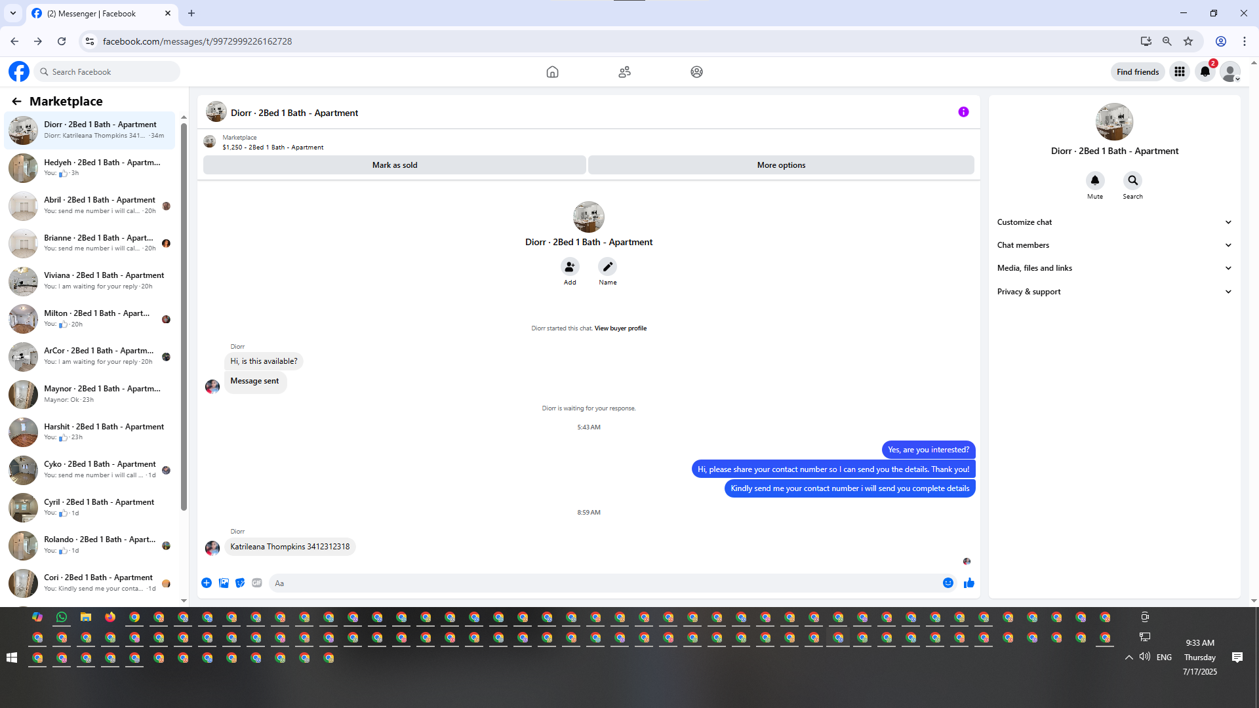Open the Cyril apartment conversation

90,507
